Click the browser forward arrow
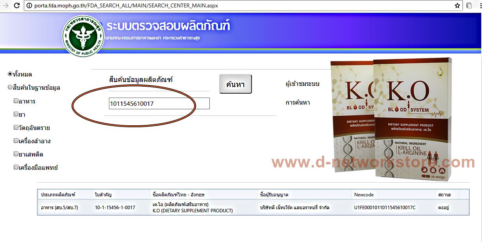The width and height of the screenshot is (482, 242). [5, 5]
